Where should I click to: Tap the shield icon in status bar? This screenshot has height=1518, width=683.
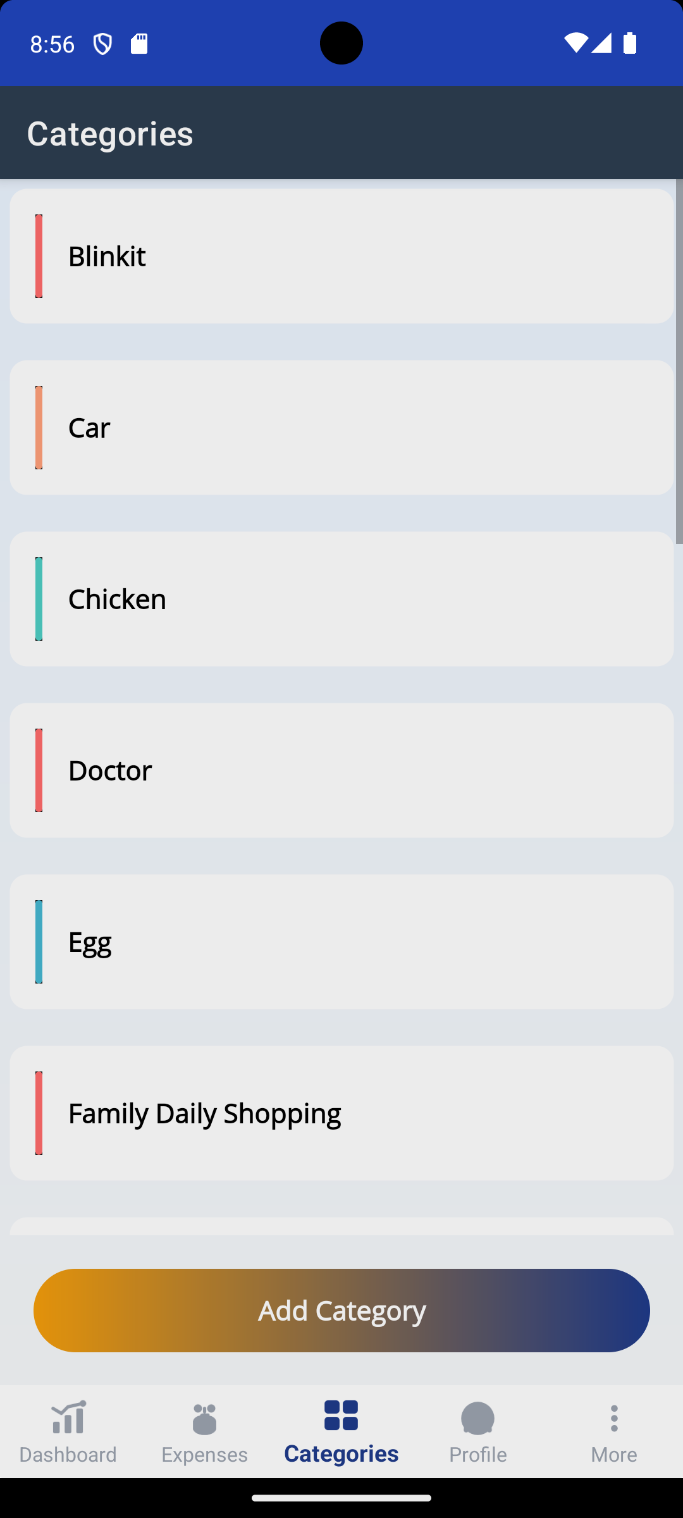tap(102, 44)
